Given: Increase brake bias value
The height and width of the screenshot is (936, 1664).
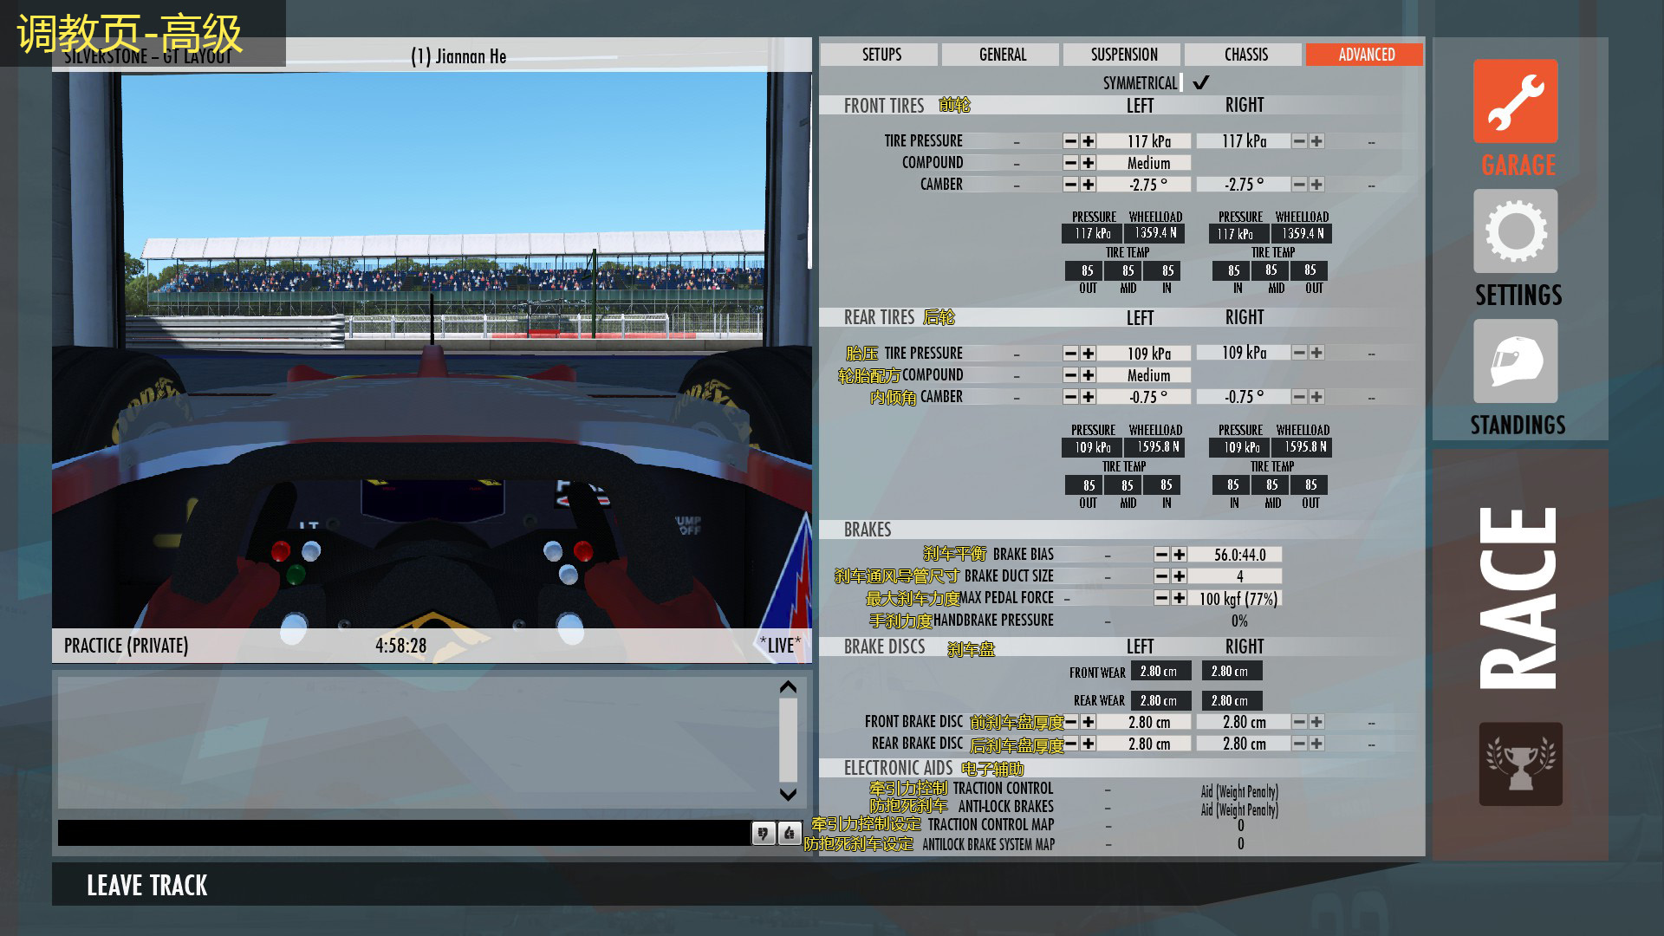Looking at the screenshot, I should tap(1180, 555).
